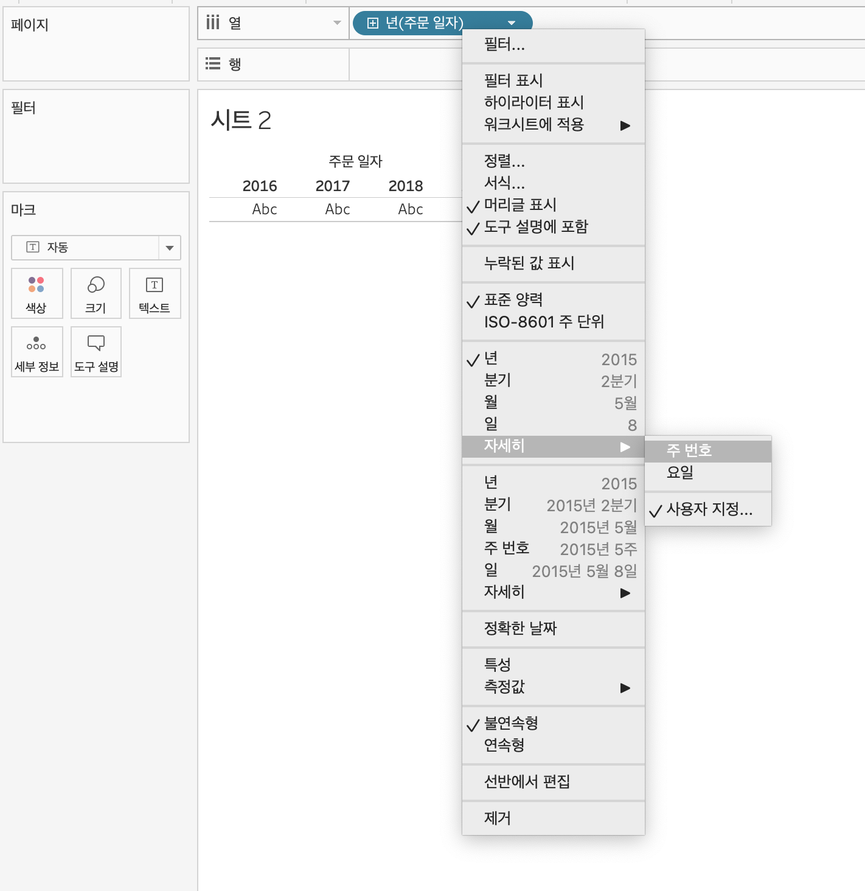Screen dimensions: 865x891
Task: Click the 2016 column header
Action: tap(260, 186)
